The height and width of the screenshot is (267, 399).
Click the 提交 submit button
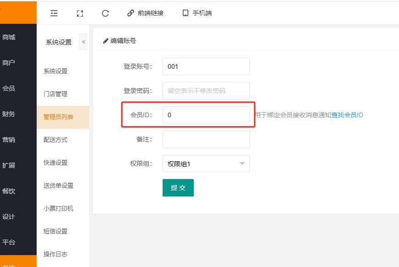178,188
